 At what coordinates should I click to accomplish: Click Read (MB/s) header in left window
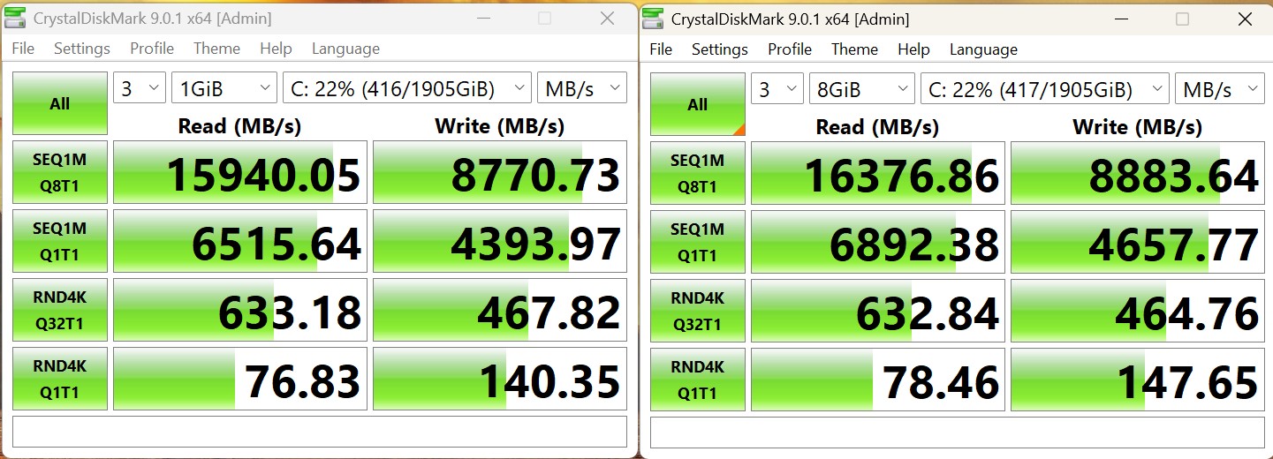coord(239,125)
